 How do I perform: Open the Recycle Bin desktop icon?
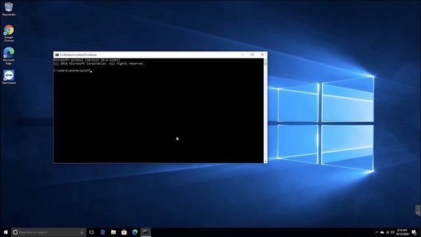point(9,9)
